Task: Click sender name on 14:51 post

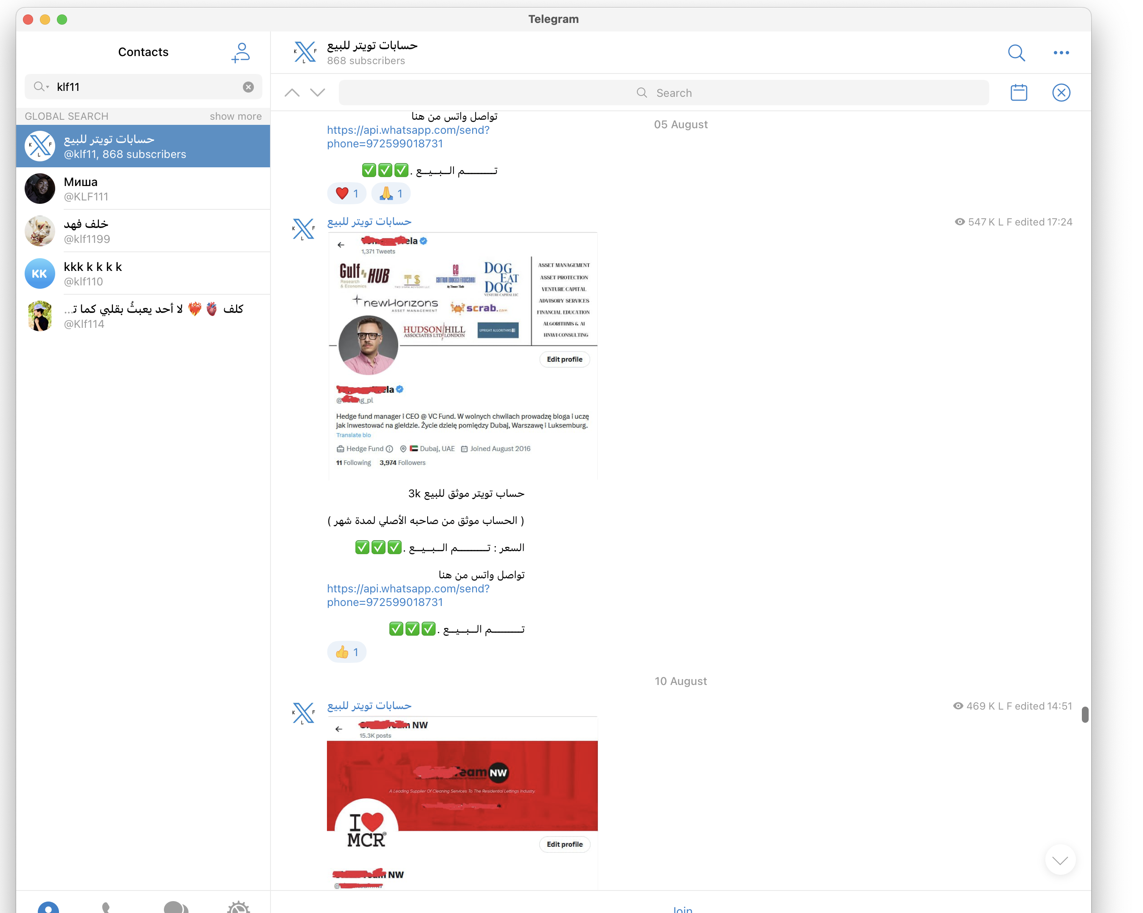Action: click(369, 706)
